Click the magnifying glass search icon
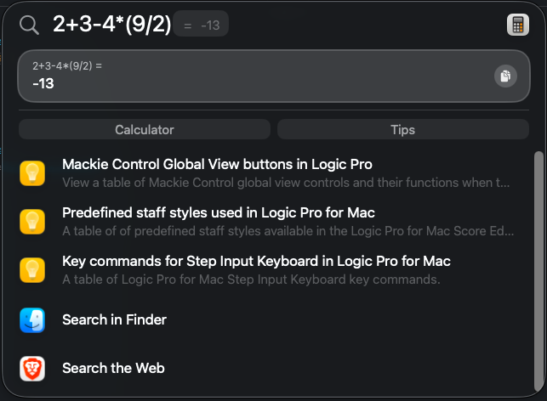The height and width of the screenshot is (401, 547). (29, 25)
